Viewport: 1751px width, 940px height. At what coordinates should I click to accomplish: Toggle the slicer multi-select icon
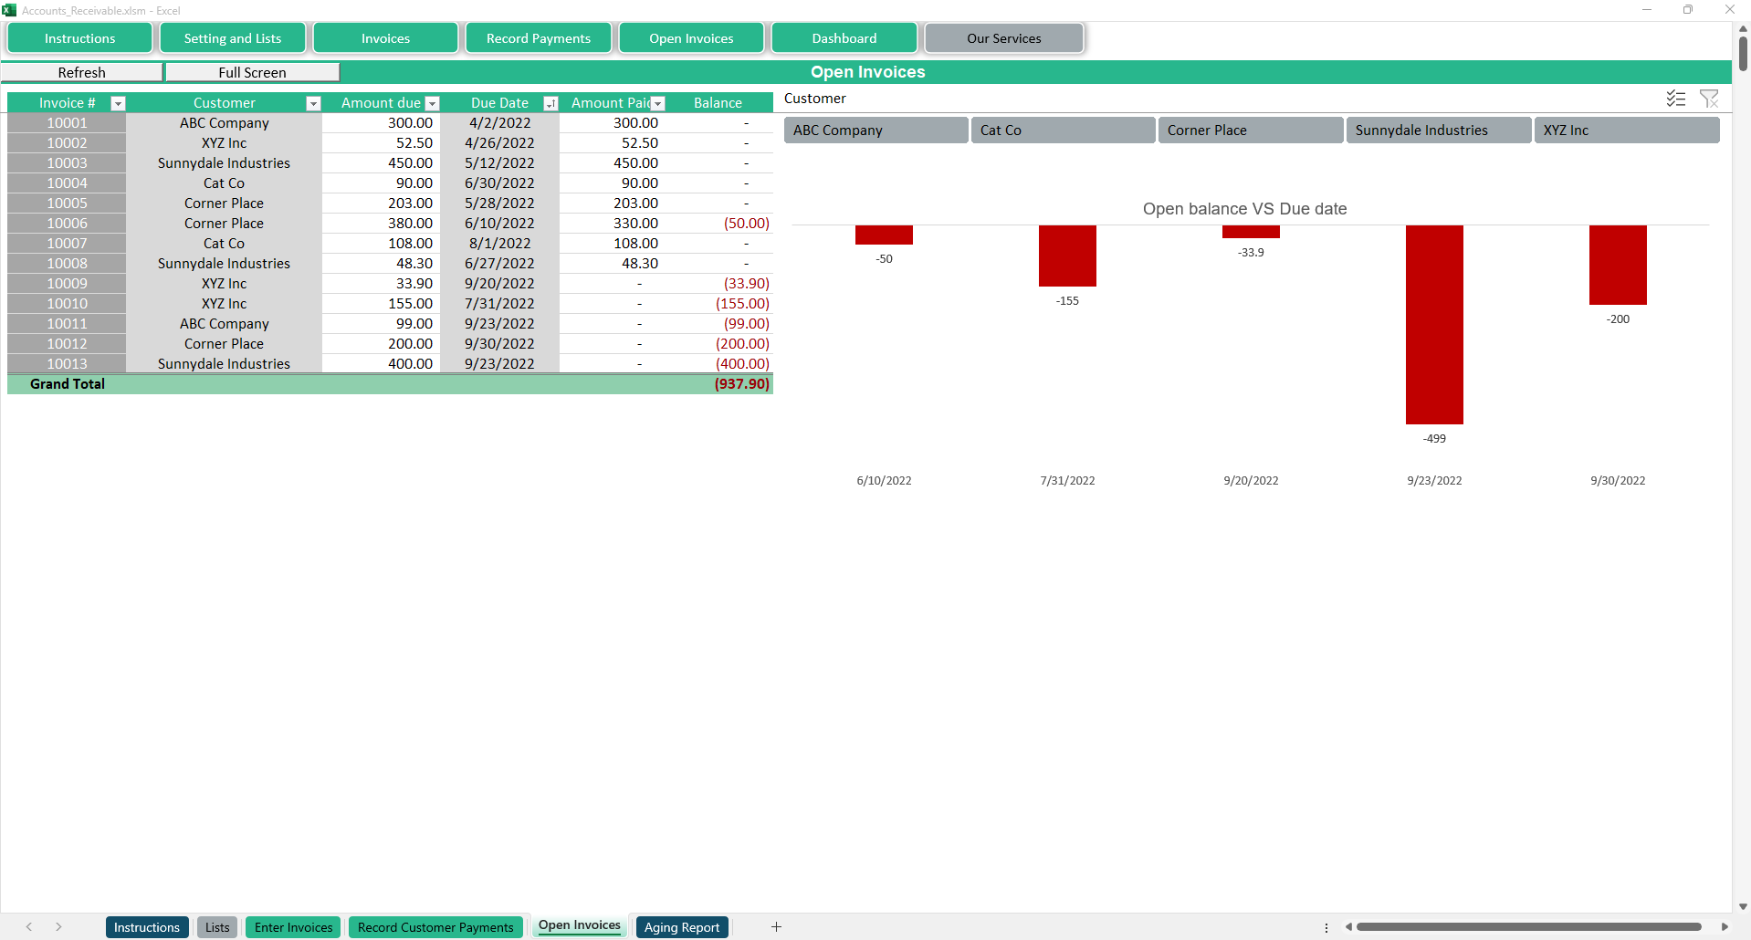click(1675, 99)
